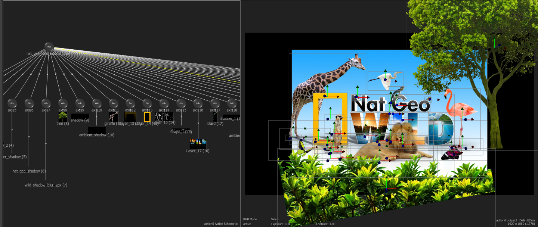Viewport: 538px width, 227px height.
Task: Select the axis16 node above Layer_17
Action: point(198,103)
